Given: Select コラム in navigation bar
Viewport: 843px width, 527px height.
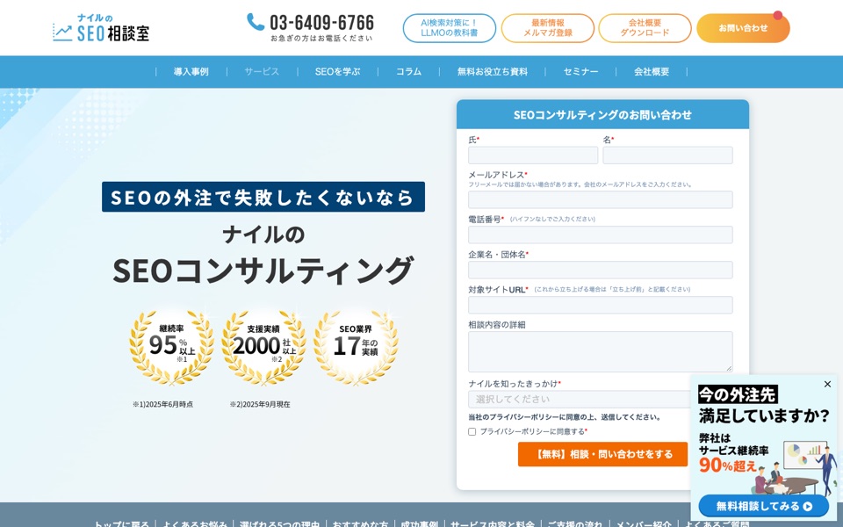Looking at the screenshot, I should coord(408,71).
